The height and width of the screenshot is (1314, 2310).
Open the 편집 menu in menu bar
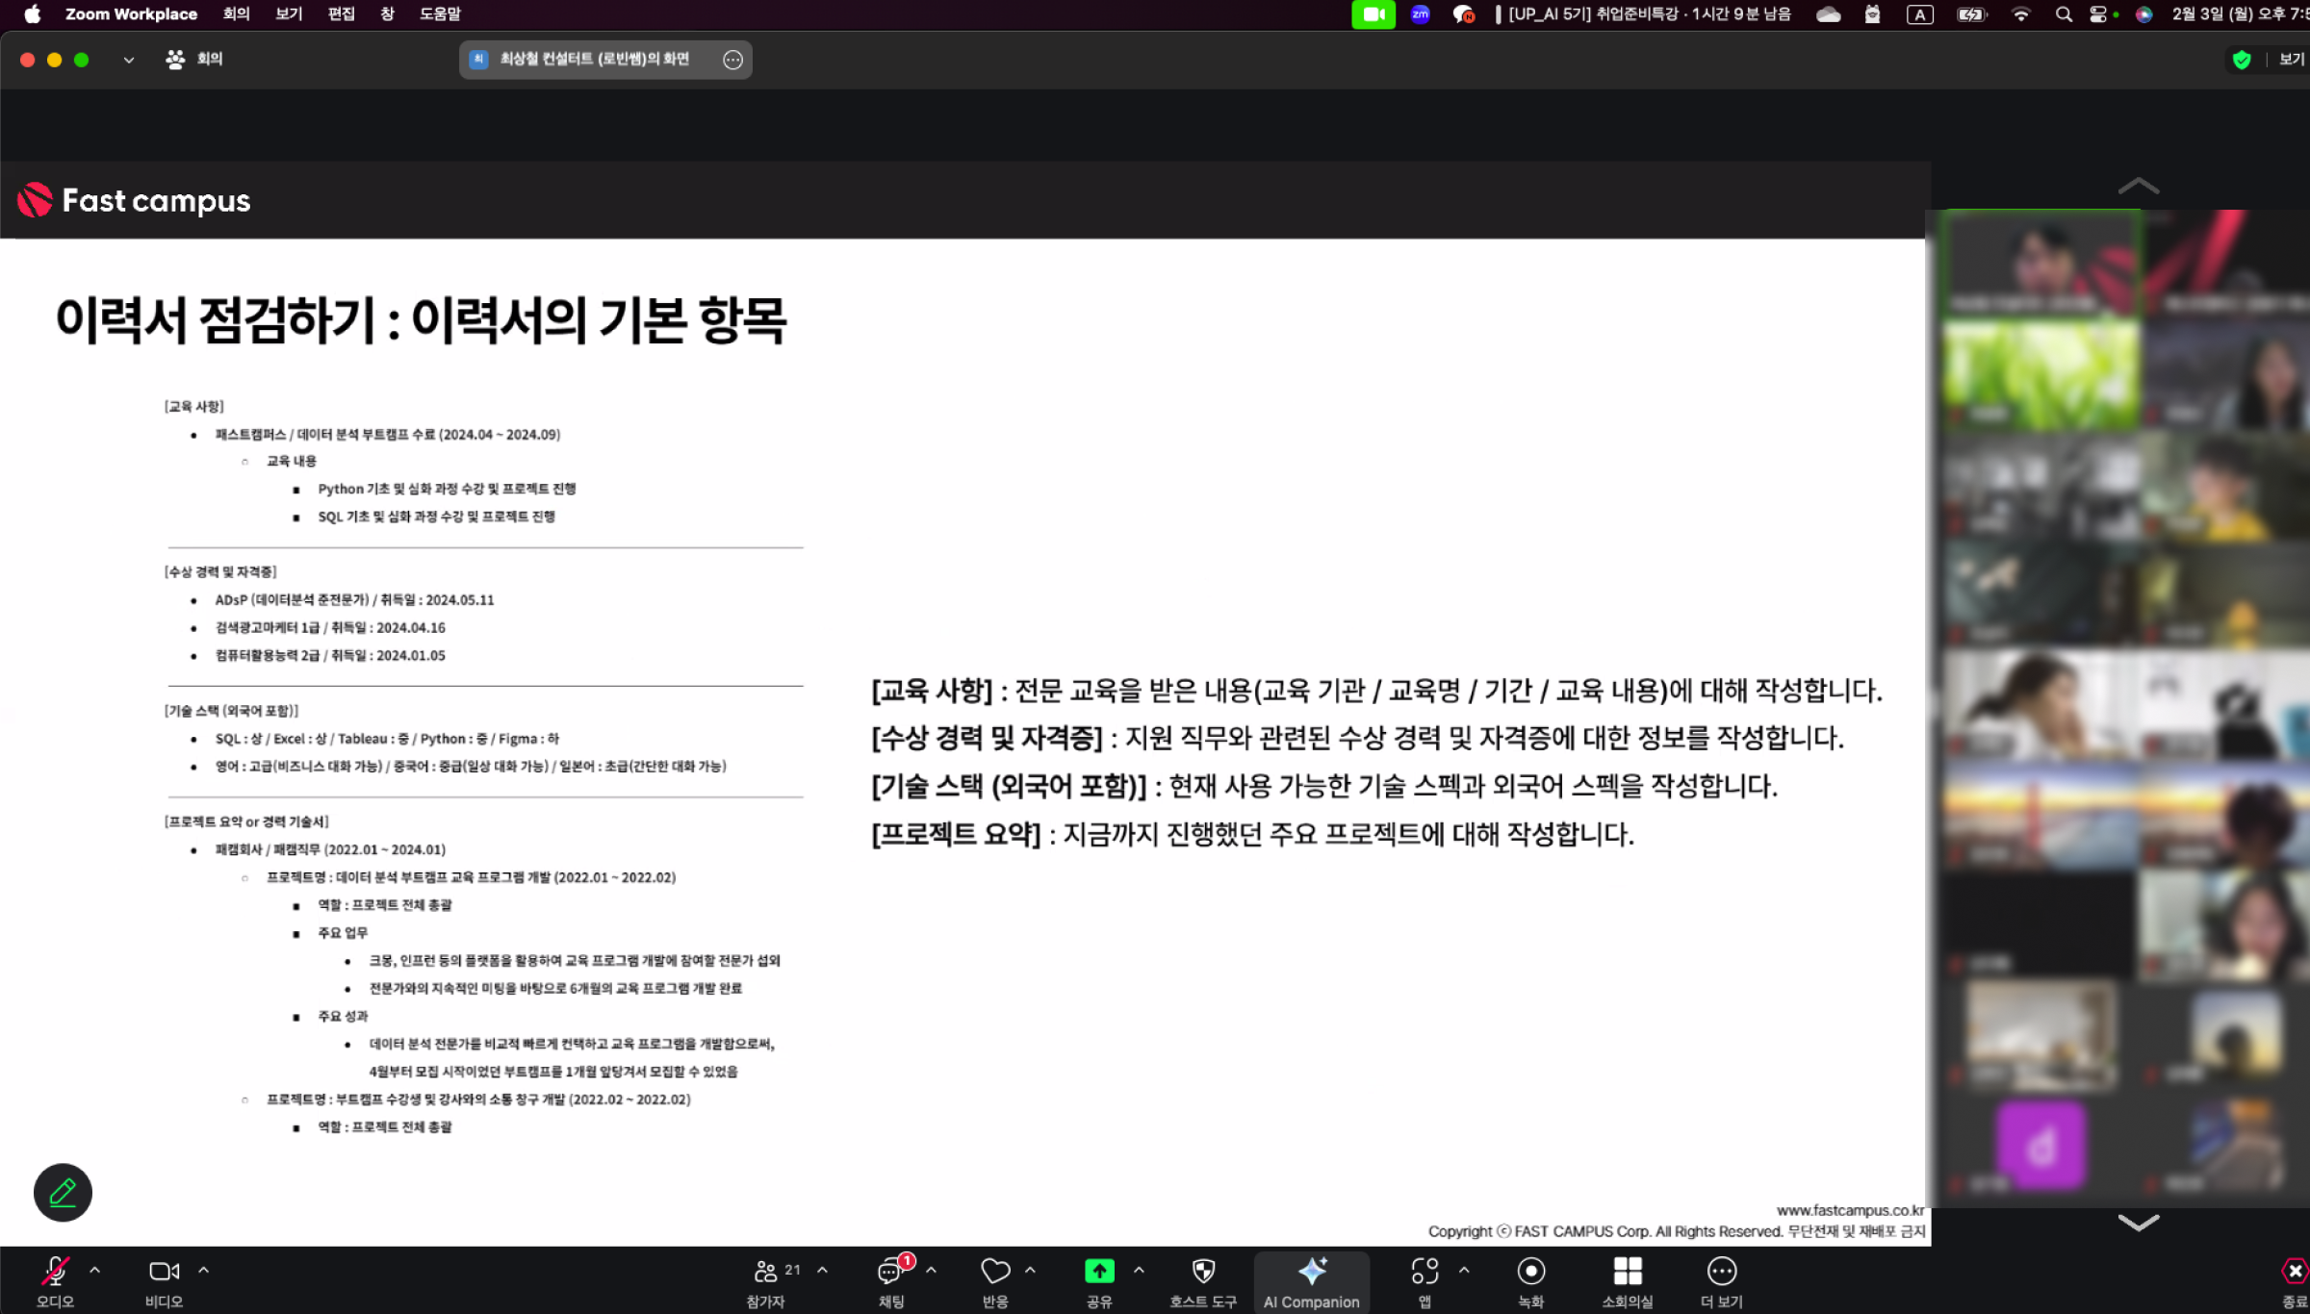pos(341,13)
